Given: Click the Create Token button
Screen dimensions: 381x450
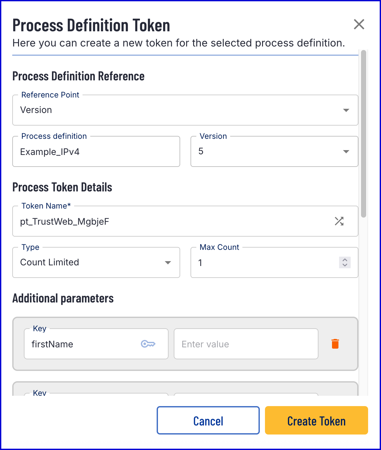Looking at the screenshot, I should point(316,420).
